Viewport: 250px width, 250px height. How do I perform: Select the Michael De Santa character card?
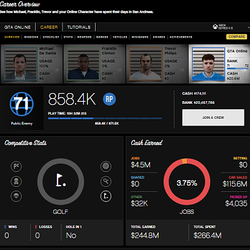(31, 64)
